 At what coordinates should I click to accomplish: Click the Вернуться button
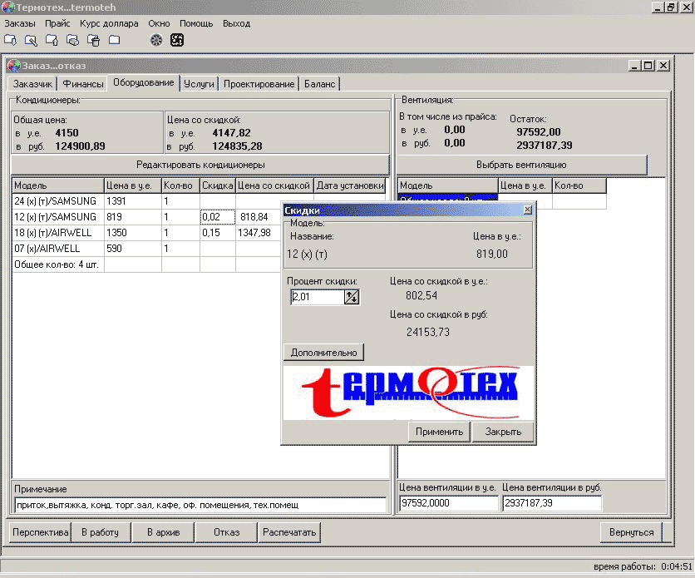point(631,532)
